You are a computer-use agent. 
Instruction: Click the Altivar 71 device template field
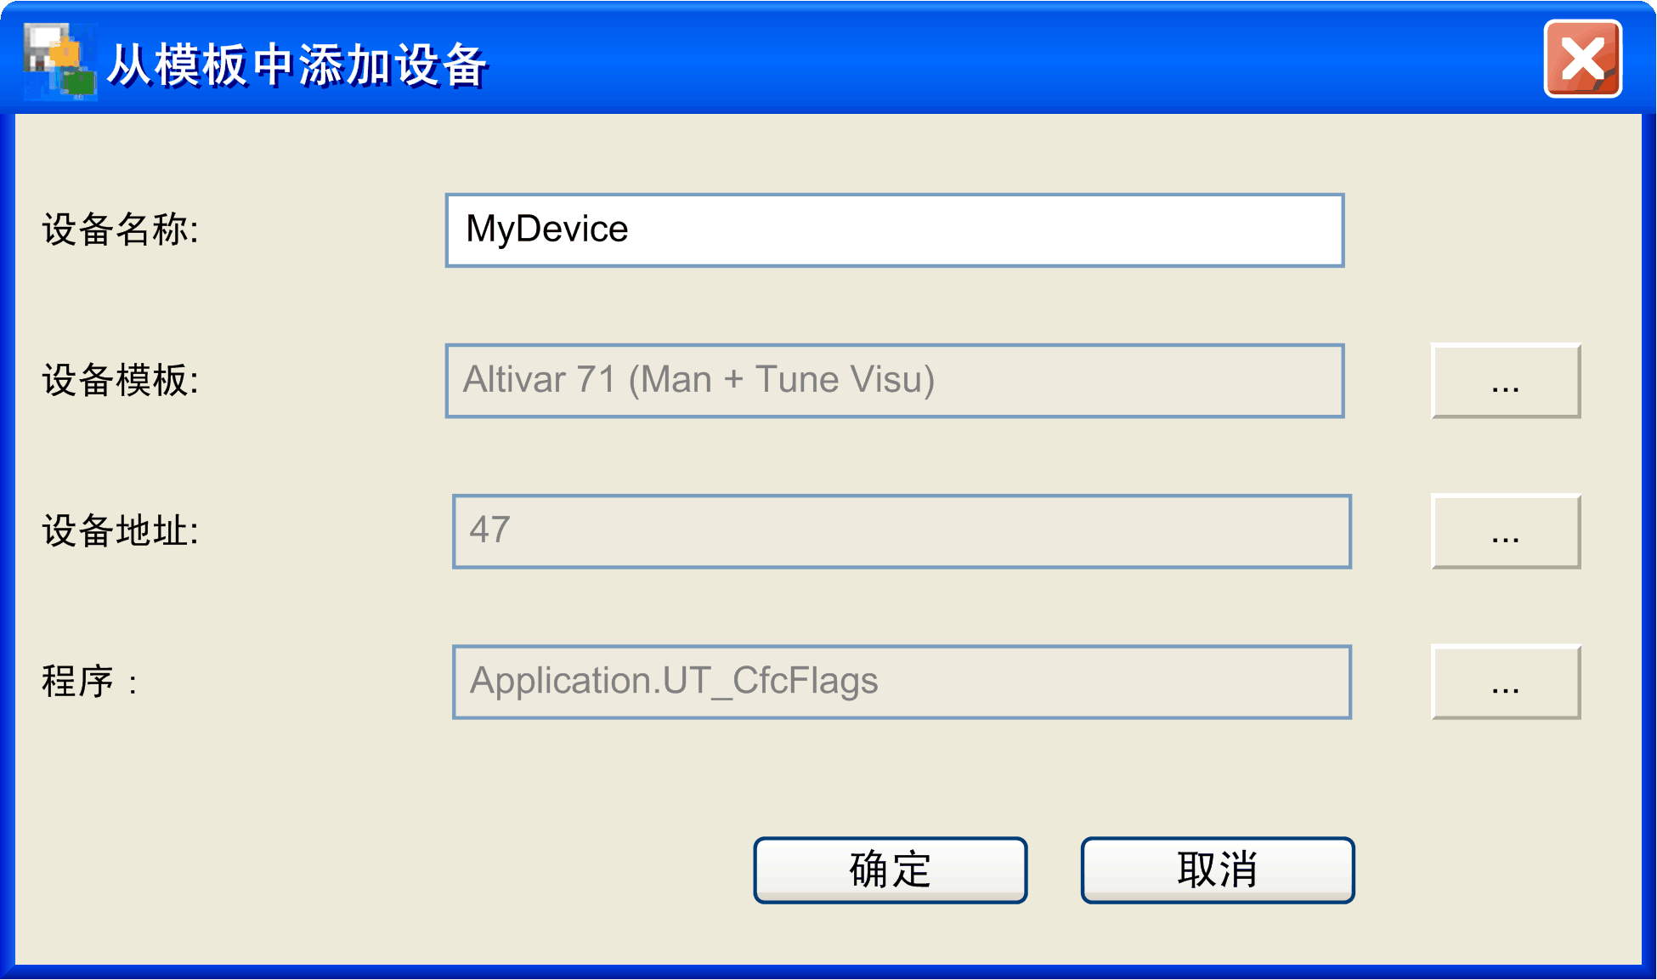click(x=894, y=381)
